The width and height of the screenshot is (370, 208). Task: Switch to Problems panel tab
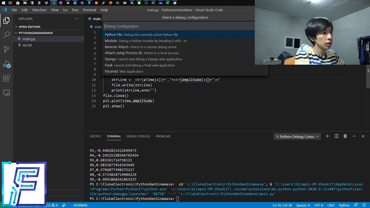[x=163, y=136]
